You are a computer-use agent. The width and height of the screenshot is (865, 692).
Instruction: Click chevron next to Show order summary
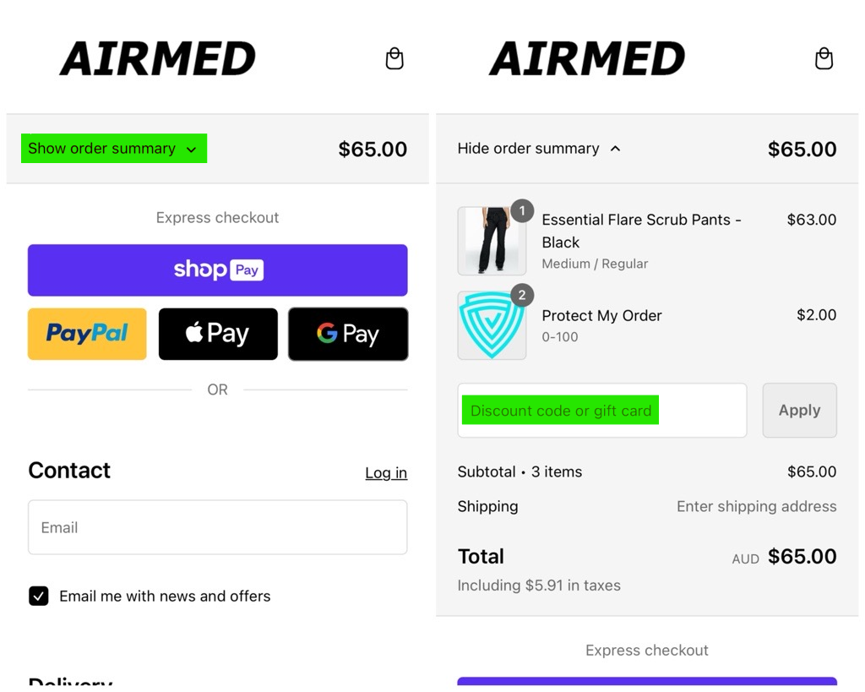(x=192, y=150)
